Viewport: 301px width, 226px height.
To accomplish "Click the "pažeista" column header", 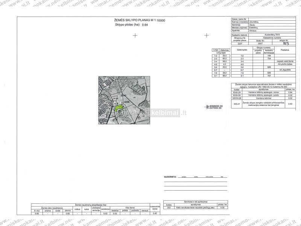I will (x=135, y=211).
